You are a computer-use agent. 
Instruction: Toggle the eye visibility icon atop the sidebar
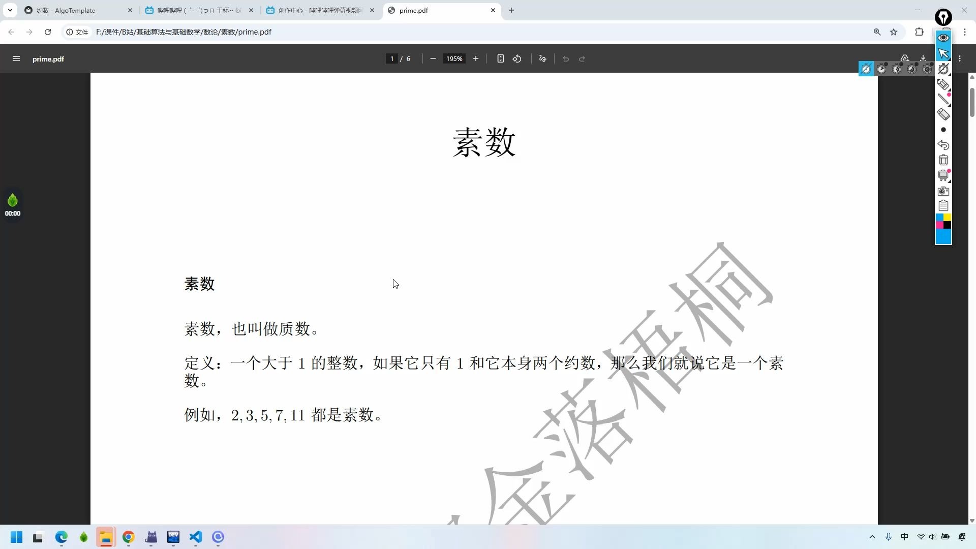943,38
